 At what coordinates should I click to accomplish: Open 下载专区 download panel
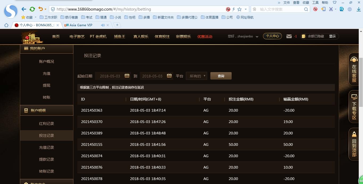pos(354,107)
